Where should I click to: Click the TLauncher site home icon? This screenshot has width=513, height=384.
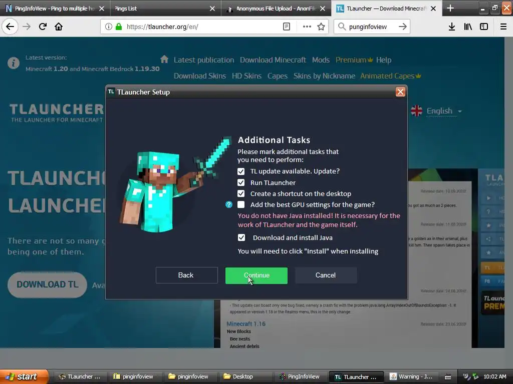pos(164,59)
